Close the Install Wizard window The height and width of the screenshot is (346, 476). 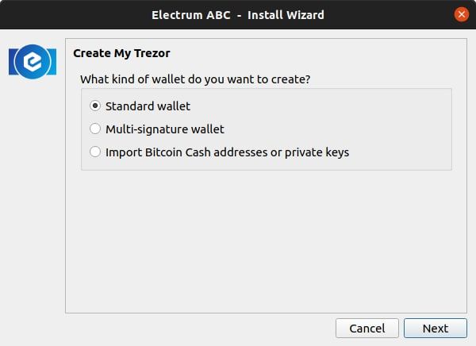tap(461, 14)
